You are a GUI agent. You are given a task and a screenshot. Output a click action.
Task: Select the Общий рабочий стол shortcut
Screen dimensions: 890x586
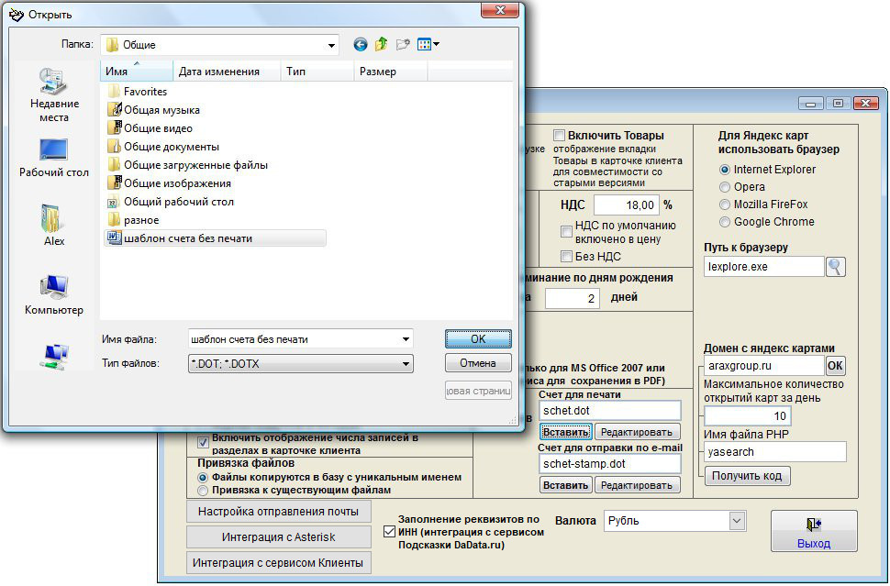click(171, 202)
